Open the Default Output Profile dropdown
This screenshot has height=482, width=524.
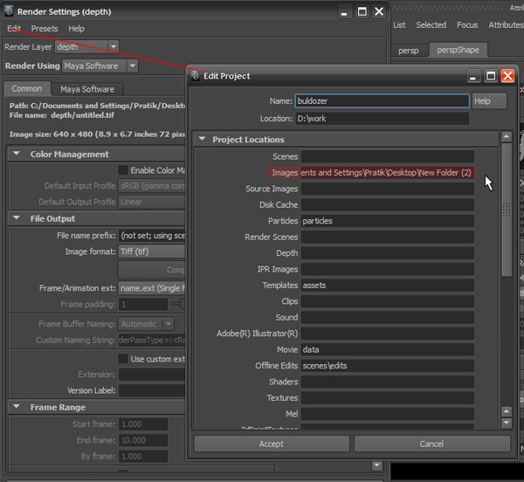[152, 202]
